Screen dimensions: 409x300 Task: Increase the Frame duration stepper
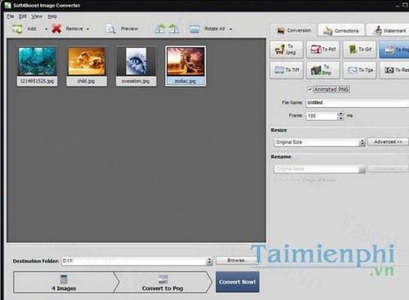tap(341, 114)
